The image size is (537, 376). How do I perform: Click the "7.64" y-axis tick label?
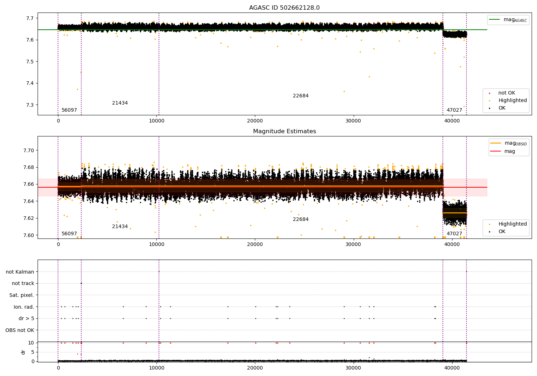pyautogui.click(x=29, y=201)
